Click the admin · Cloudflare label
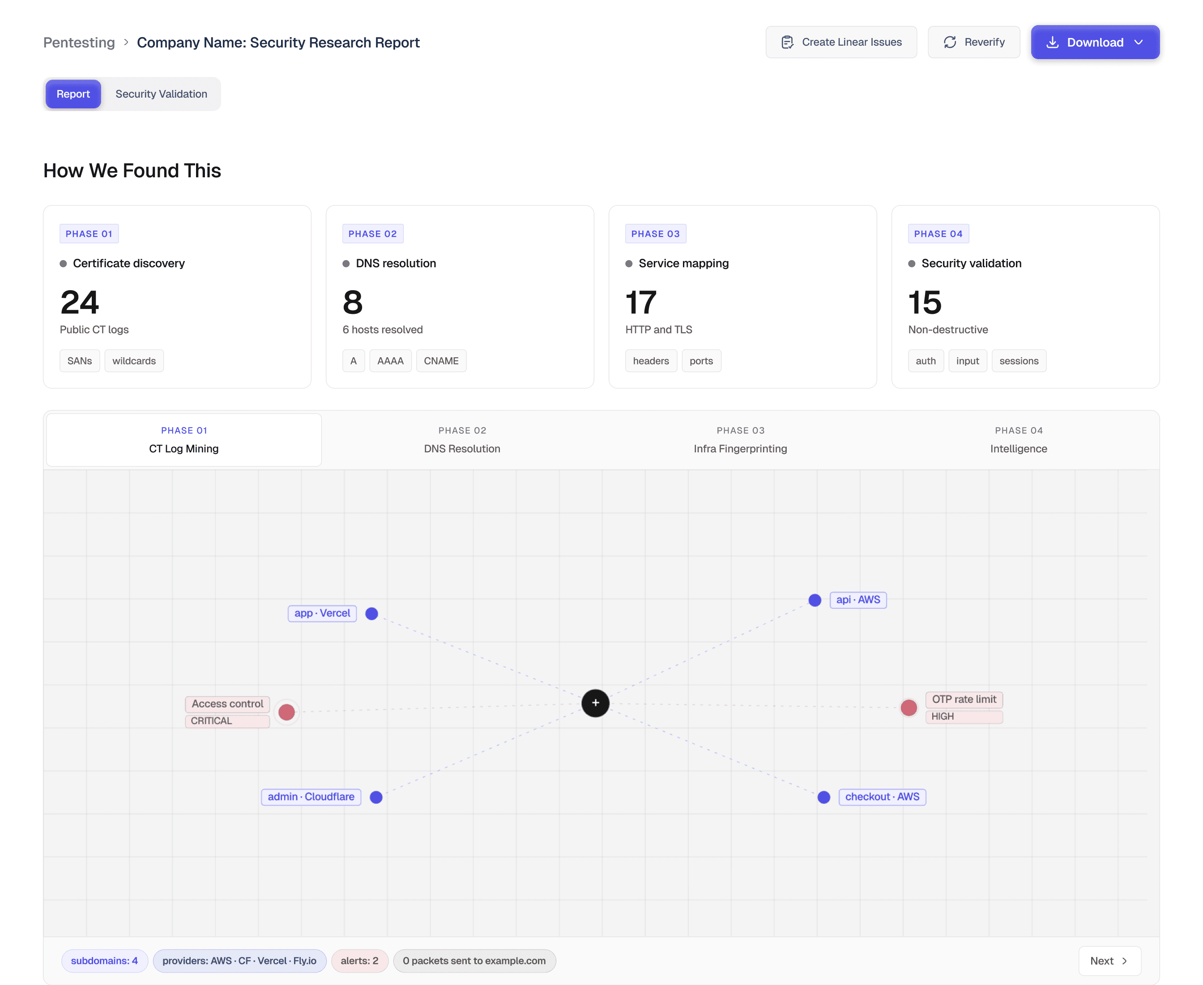Screen dimensions: 1203x985 pos(311,797)
